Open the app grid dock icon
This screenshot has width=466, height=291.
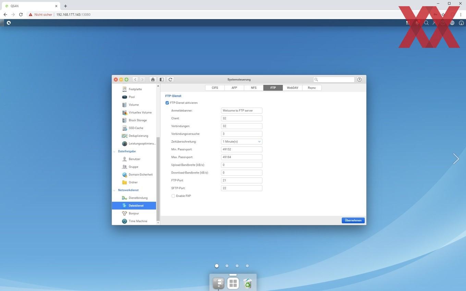[233, 283]
